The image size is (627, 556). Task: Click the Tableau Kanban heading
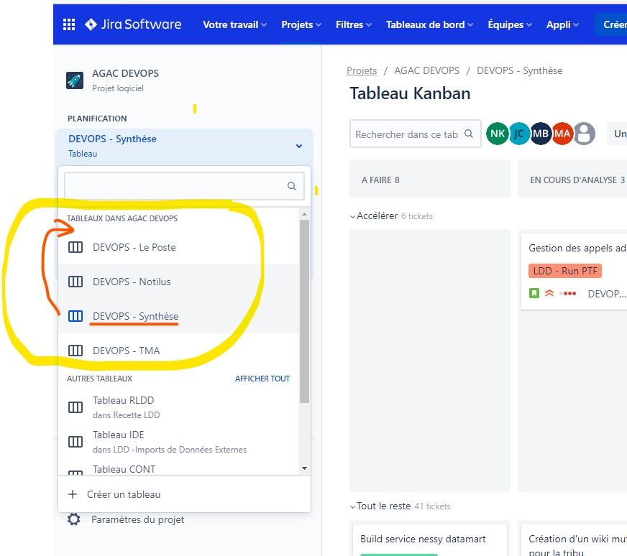410,93
